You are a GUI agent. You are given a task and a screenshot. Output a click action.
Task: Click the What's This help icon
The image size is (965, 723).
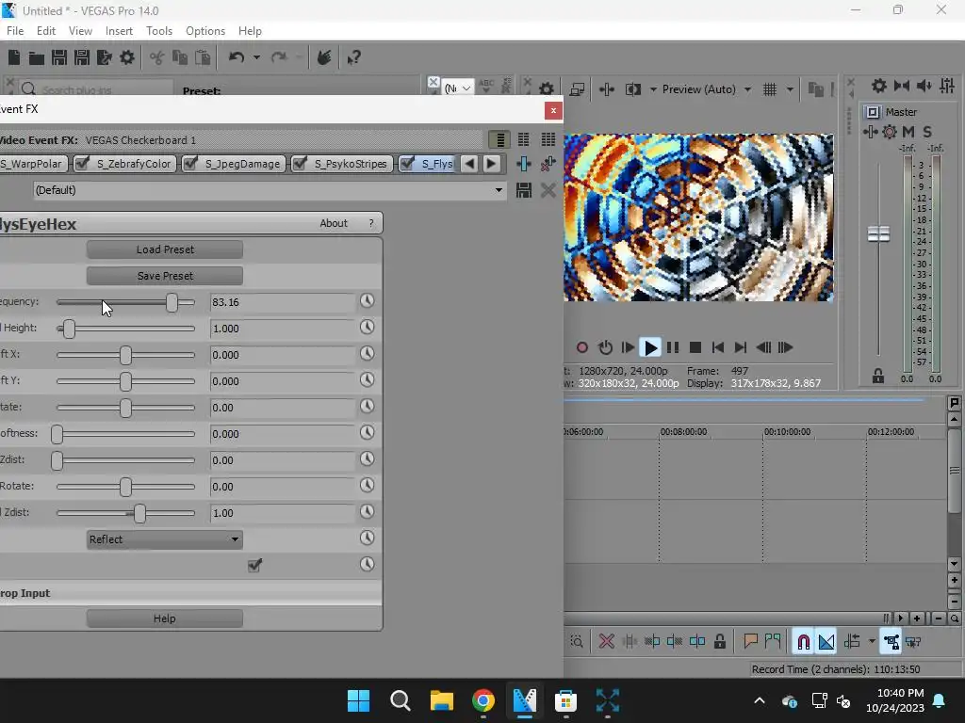coord(354,57)
